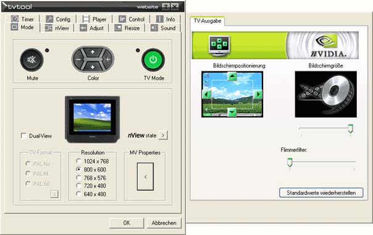
Task: Open the Resize tab
Action: click(127, 28)
